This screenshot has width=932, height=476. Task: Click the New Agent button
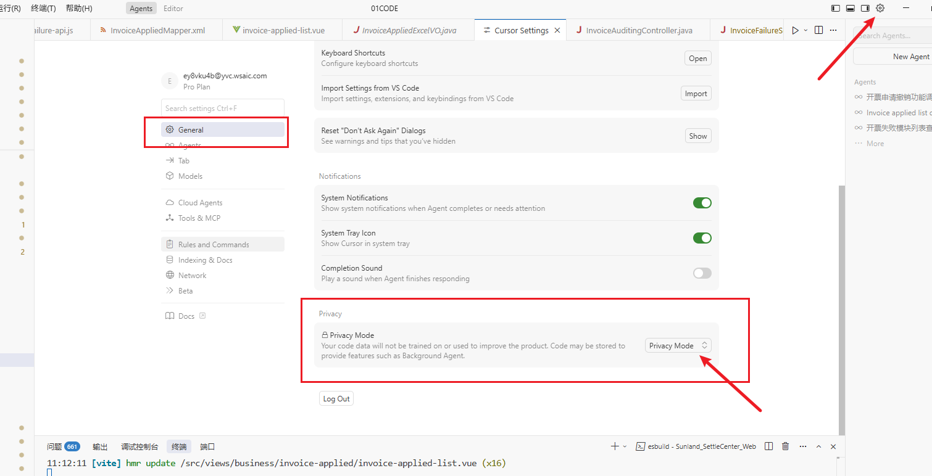coord(892,56)
